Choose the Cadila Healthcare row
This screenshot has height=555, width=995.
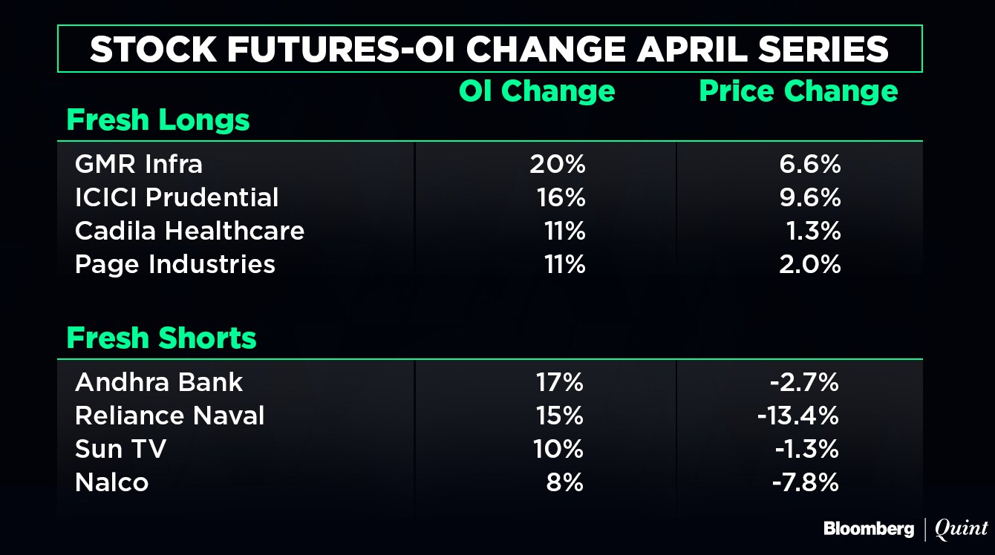coord(189,231)
